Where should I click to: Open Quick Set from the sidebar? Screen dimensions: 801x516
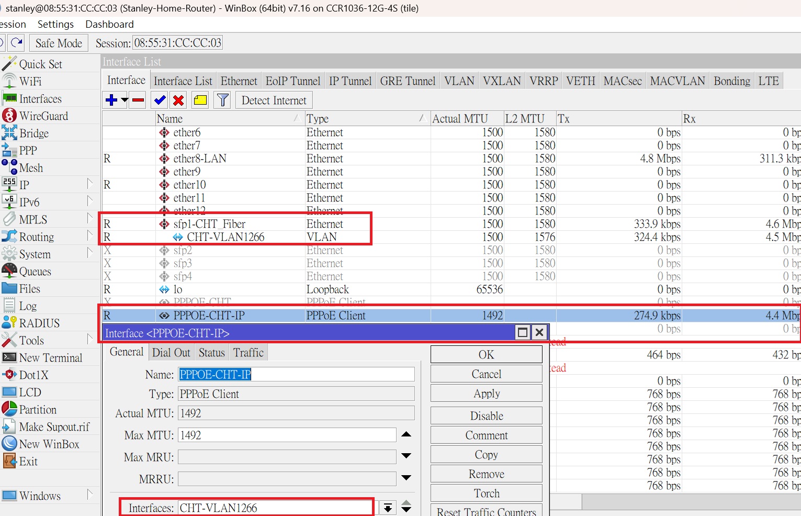(40, 64)
